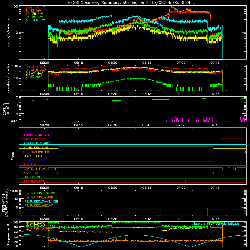This screenshot has width=250, height=250.
Task: Click the 6-12 keV peak near 06:55
Action: [x=172, y=7]
